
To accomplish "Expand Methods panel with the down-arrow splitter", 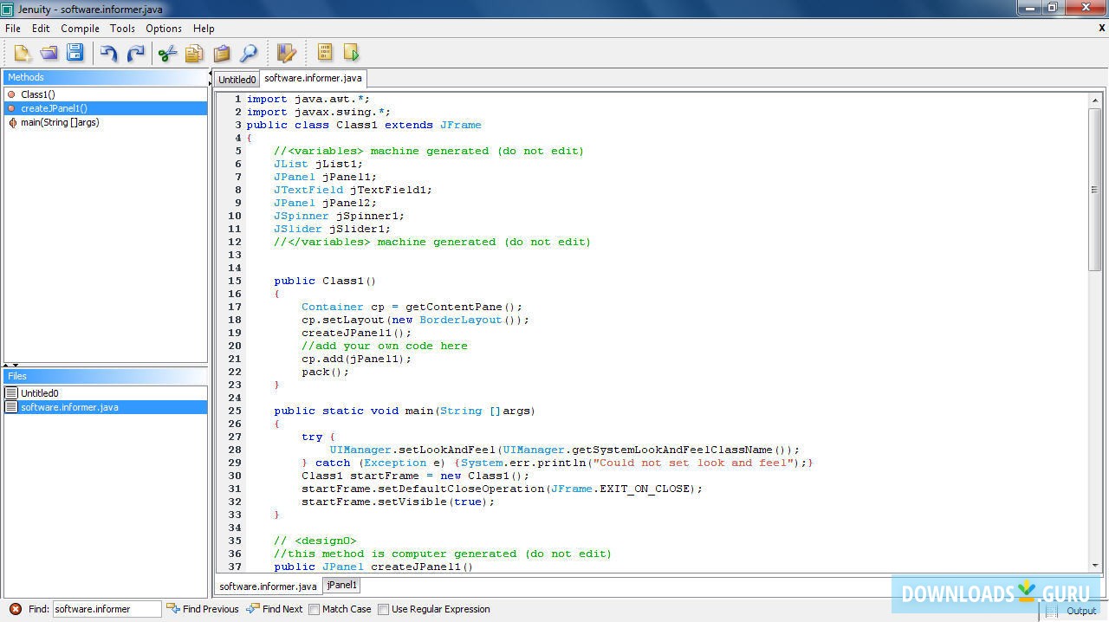I will (16, 366).
